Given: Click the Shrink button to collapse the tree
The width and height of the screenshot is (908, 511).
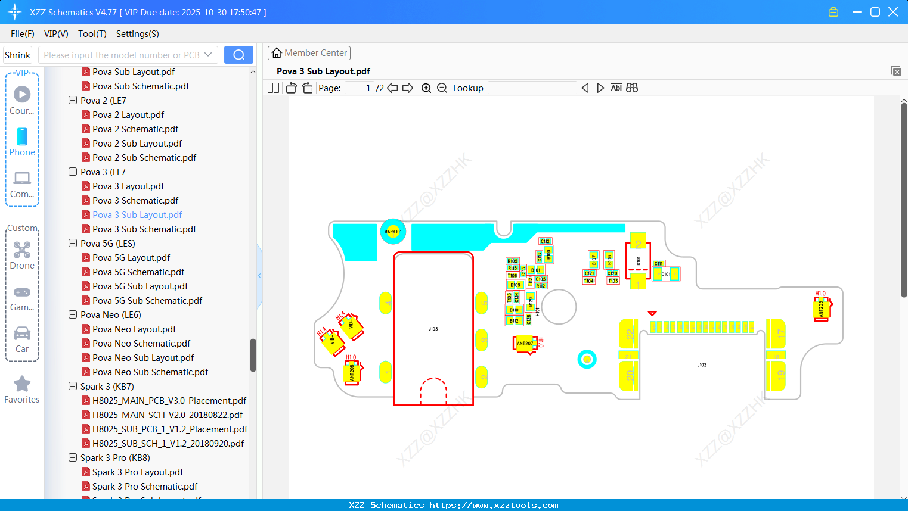Looking at the screenshot, I should [17, 54].
